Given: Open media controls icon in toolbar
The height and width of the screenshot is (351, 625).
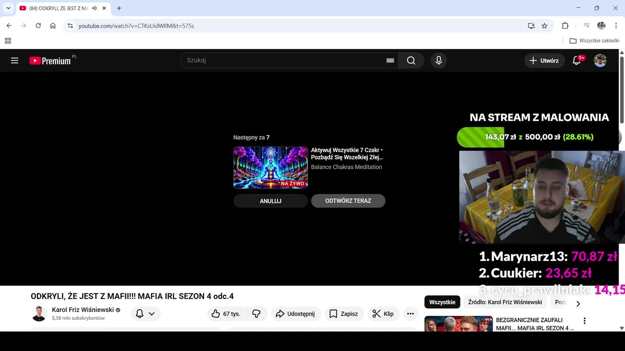Looking at the screenshot, I should pyautogui.click(x=587, y=26).
